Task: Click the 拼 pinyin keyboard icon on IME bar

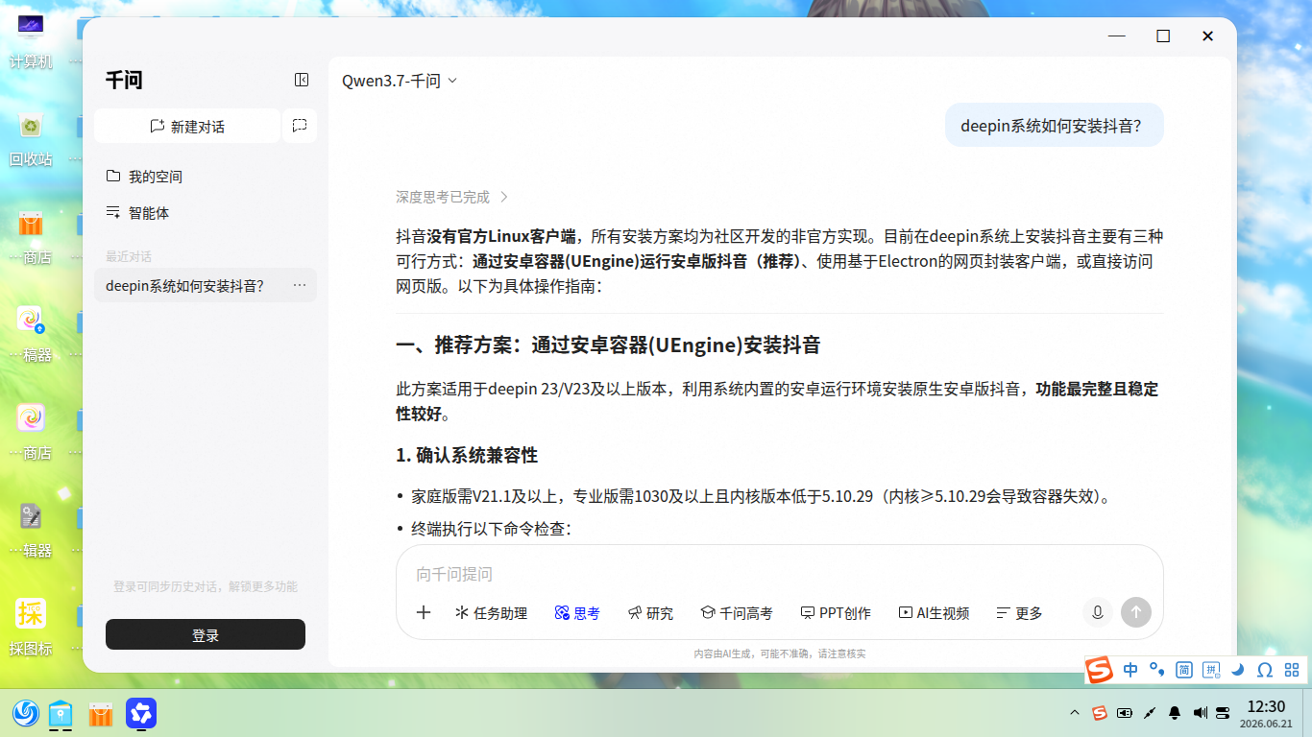Action: point(1211,669)
